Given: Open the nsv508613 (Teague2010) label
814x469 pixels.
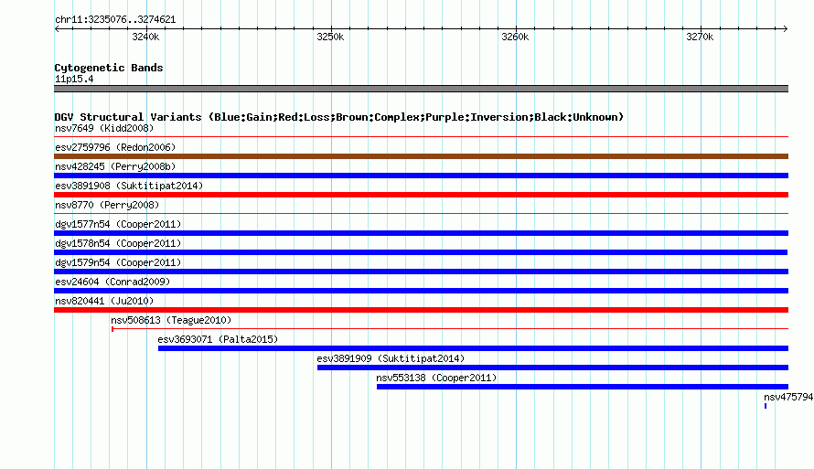Looking at the screenshot, I should [x=171, y=320].
